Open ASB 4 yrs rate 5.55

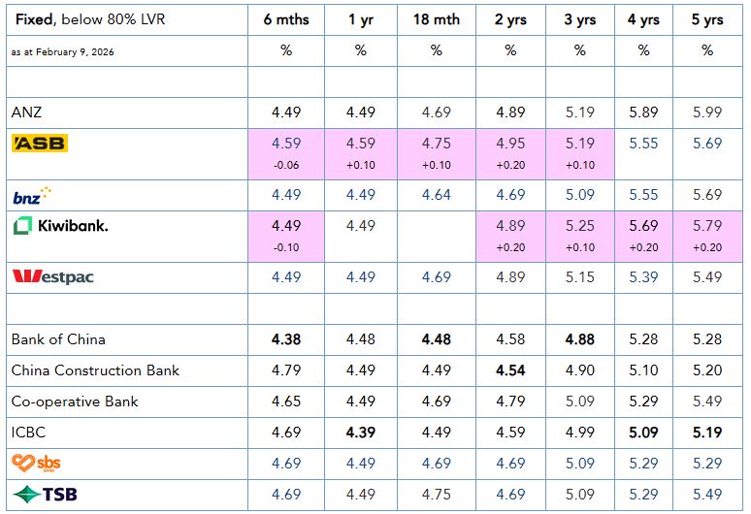click(643, 144)
